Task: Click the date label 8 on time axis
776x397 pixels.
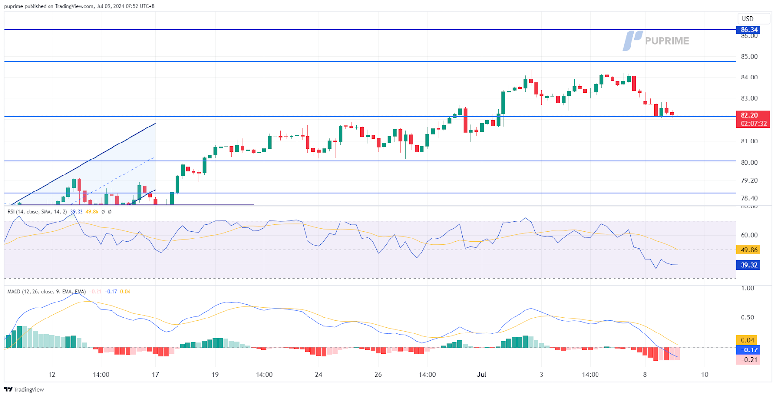Action: pos(645,375)
